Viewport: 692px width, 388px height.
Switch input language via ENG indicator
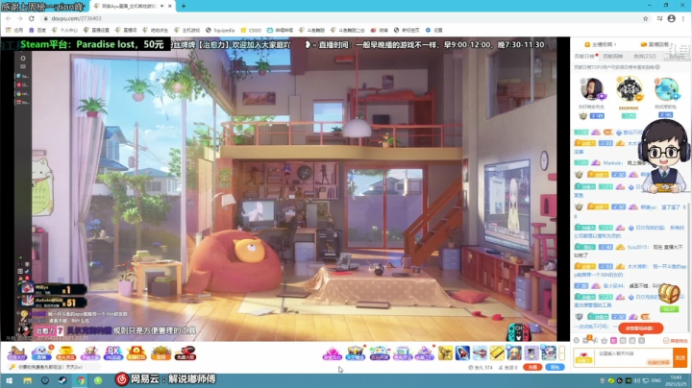point(656,380)
